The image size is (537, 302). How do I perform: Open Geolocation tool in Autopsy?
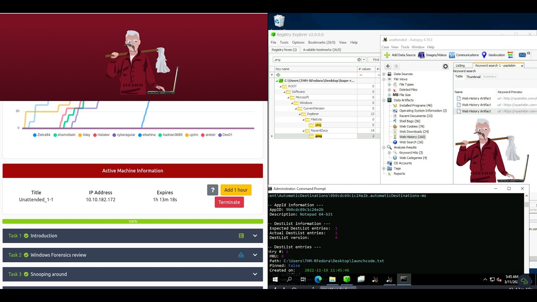[x=493, y=55]
